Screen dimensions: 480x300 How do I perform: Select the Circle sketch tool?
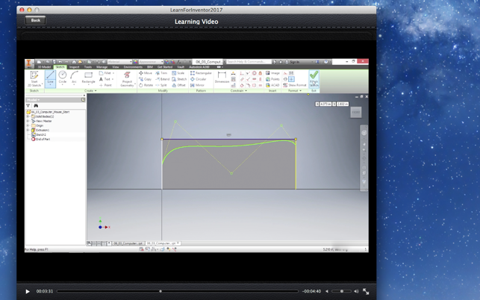63,77
